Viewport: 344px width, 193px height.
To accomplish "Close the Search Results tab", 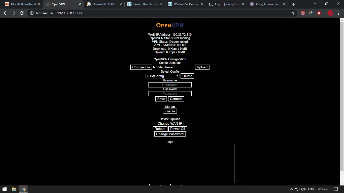I will tap(161, 4).
